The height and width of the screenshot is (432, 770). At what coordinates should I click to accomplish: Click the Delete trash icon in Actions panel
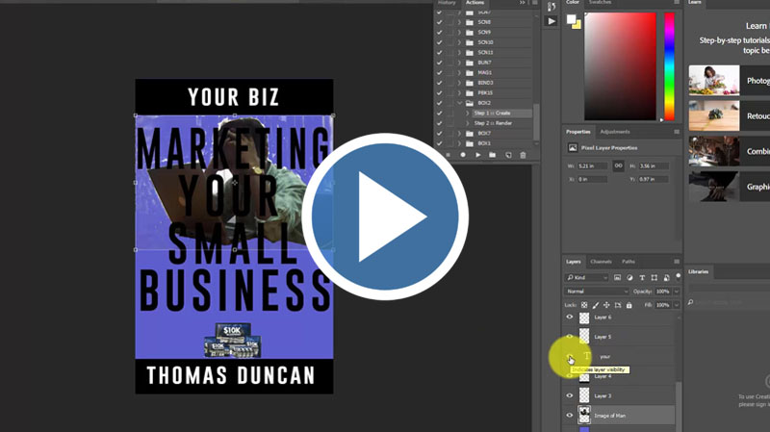click(523, 155)
